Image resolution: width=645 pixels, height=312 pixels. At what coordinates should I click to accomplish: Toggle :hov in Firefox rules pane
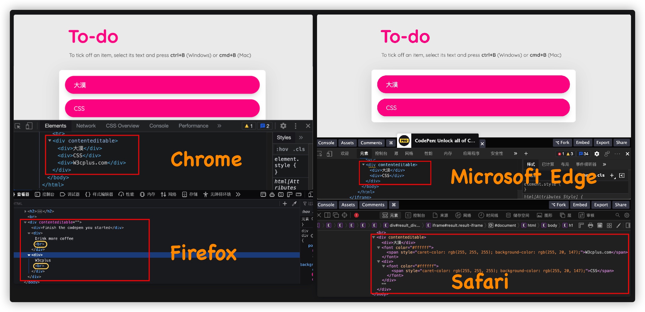306,212
